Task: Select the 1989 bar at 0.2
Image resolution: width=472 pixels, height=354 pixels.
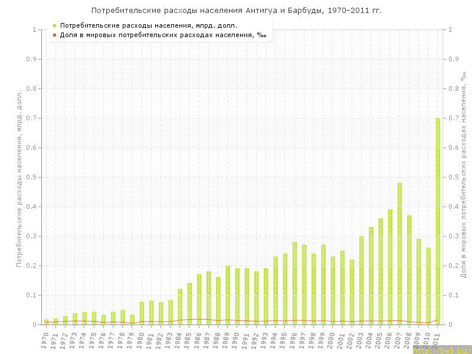Action: [228, 295]
